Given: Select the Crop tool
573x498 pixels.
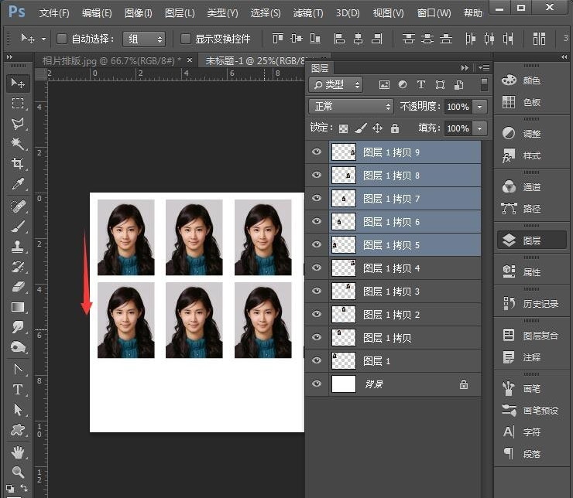Looking at the screenshot, I should (18, 164).
